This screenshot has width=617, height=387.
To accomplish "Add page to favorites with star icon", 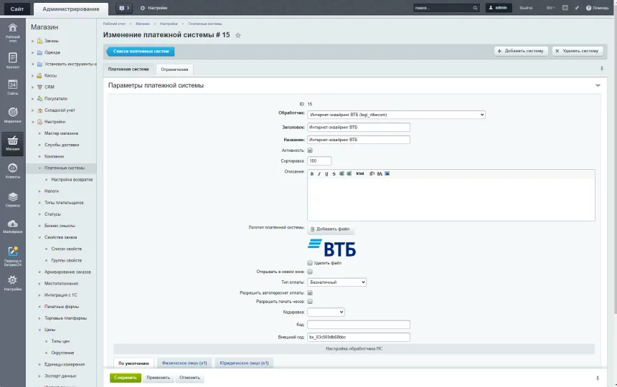I will coord(238,35).
